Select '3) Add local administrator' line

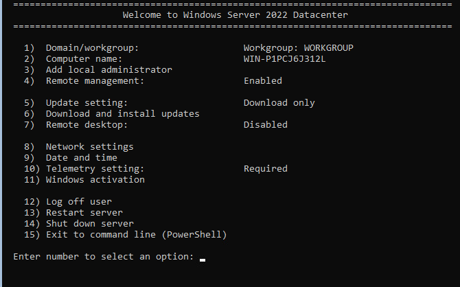(98, 70)
